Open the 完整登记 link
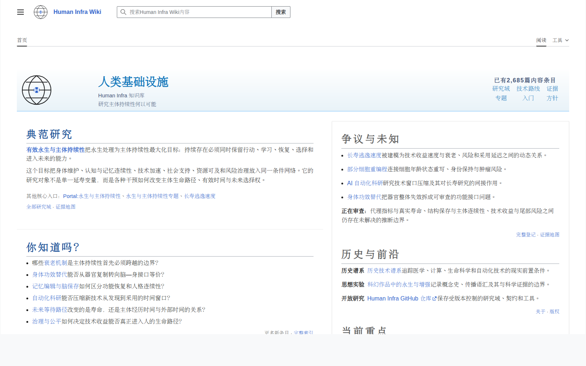Image resolution: width=586 pixels, height=366 pixels. click(x=526, y=235)
